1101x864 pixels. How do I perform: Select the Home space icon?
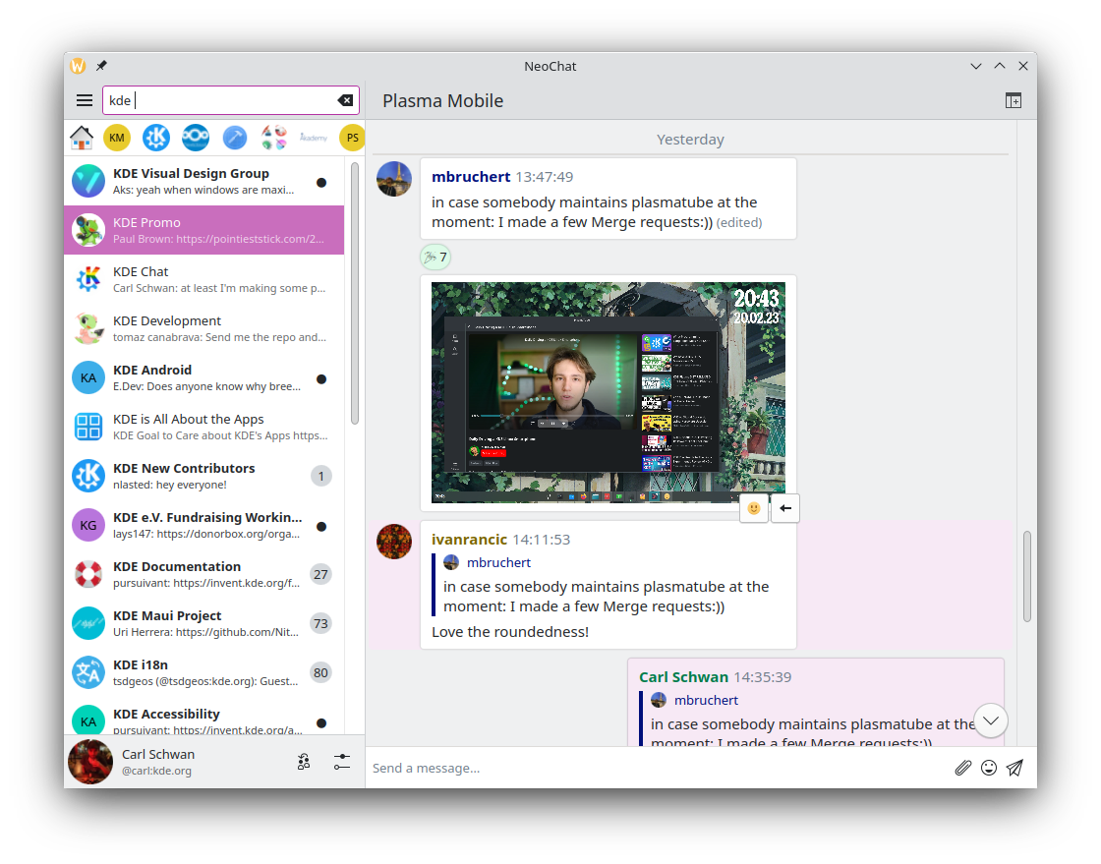point(82,138)
